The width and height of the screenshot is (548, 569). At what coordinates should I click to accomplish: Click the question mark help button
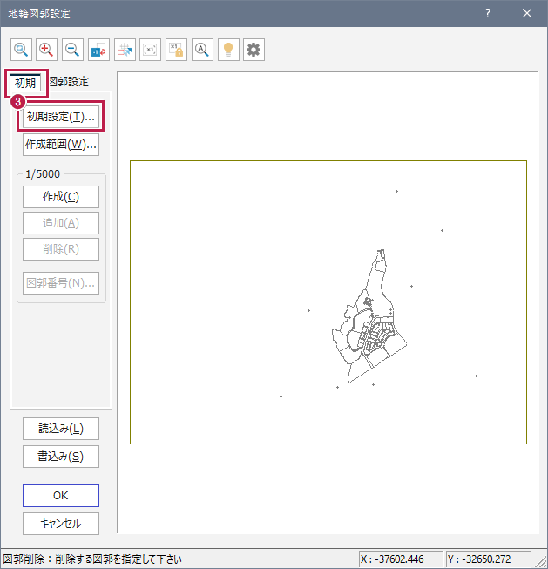click(488, 13)
